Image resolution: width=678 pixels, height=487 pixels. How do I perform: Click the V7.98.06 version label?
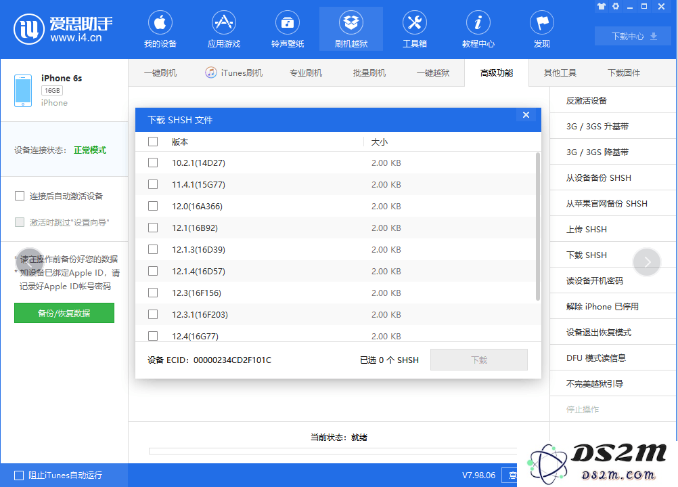(478, 475)
